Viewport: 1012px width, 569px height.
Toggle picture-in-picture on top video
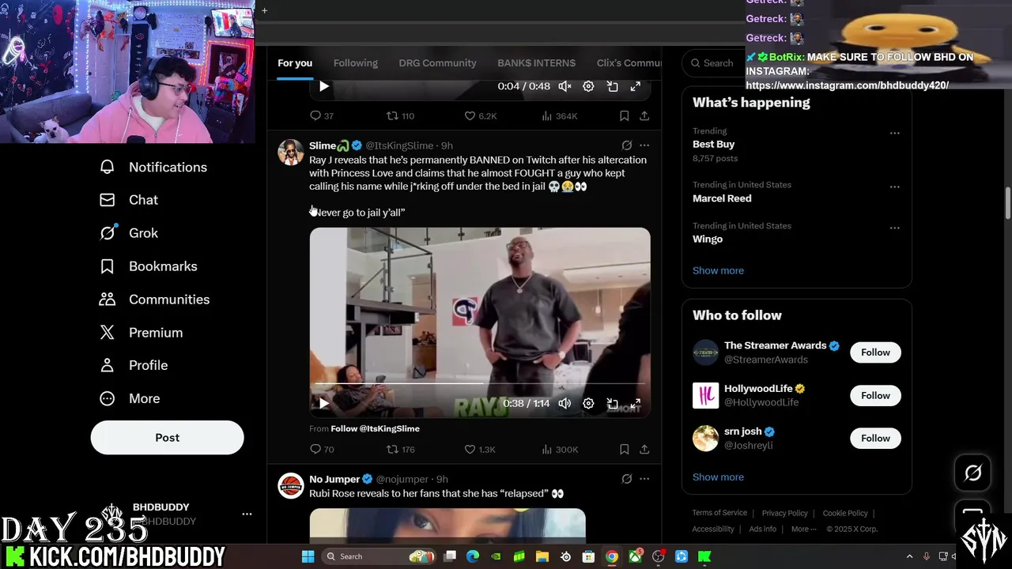612,86
